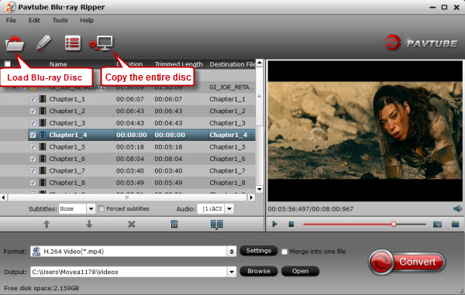465x295 pixels.
Task: Click the red Convert button
Action: pyautogui.click(x=407, y=262)
